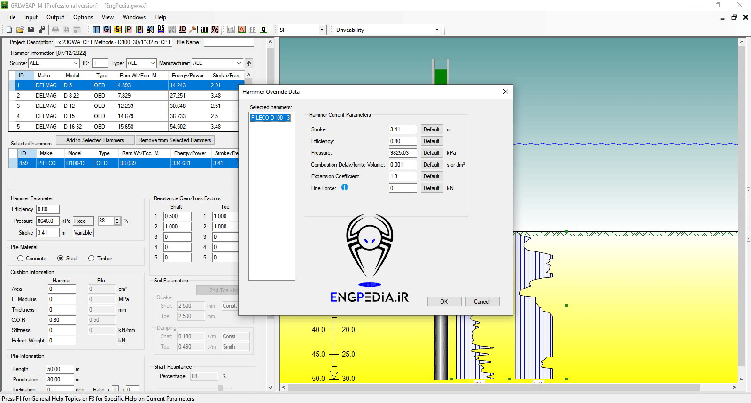Screen dimensions: 751x403
Task: Reset Efficiency with its Default button
Action: pos(432,141)
